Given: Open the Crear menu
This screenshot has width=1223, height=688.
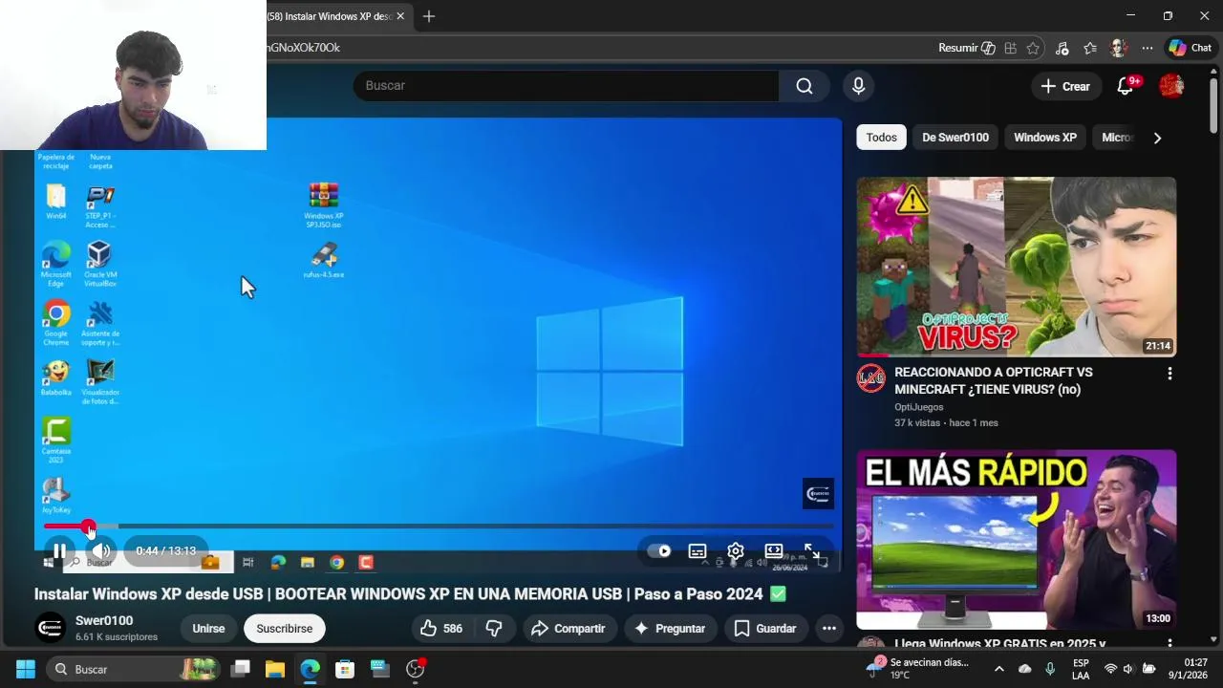Looking at the screenshot, I should point(1065,86).
